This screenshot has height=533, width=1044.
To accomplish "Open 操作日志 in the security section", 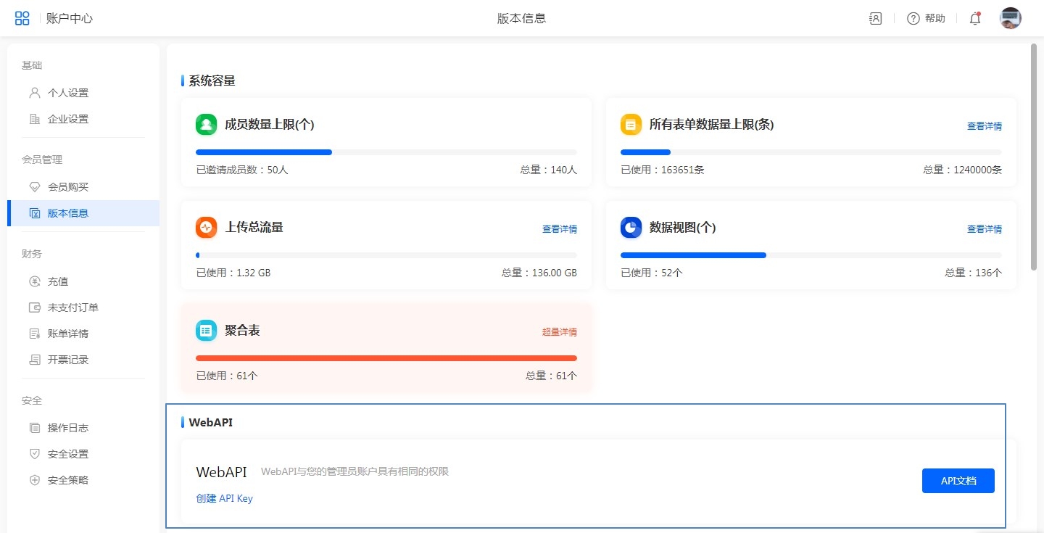I will click(x=67, y=428).
